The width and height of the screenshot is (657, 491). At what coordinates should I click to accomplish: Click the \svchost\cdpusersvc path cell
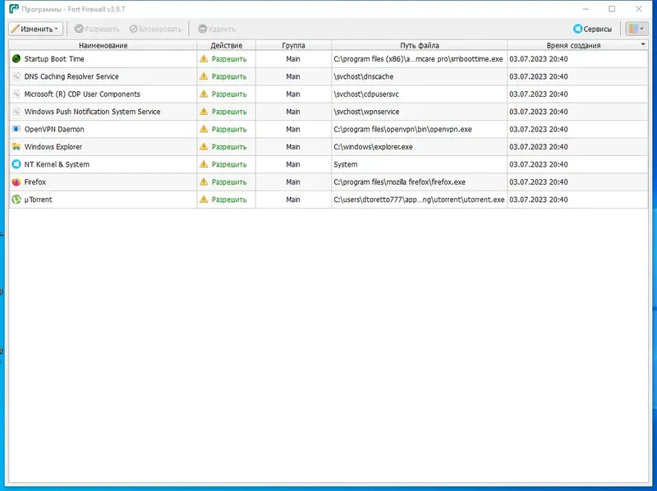tap(419, 94)
